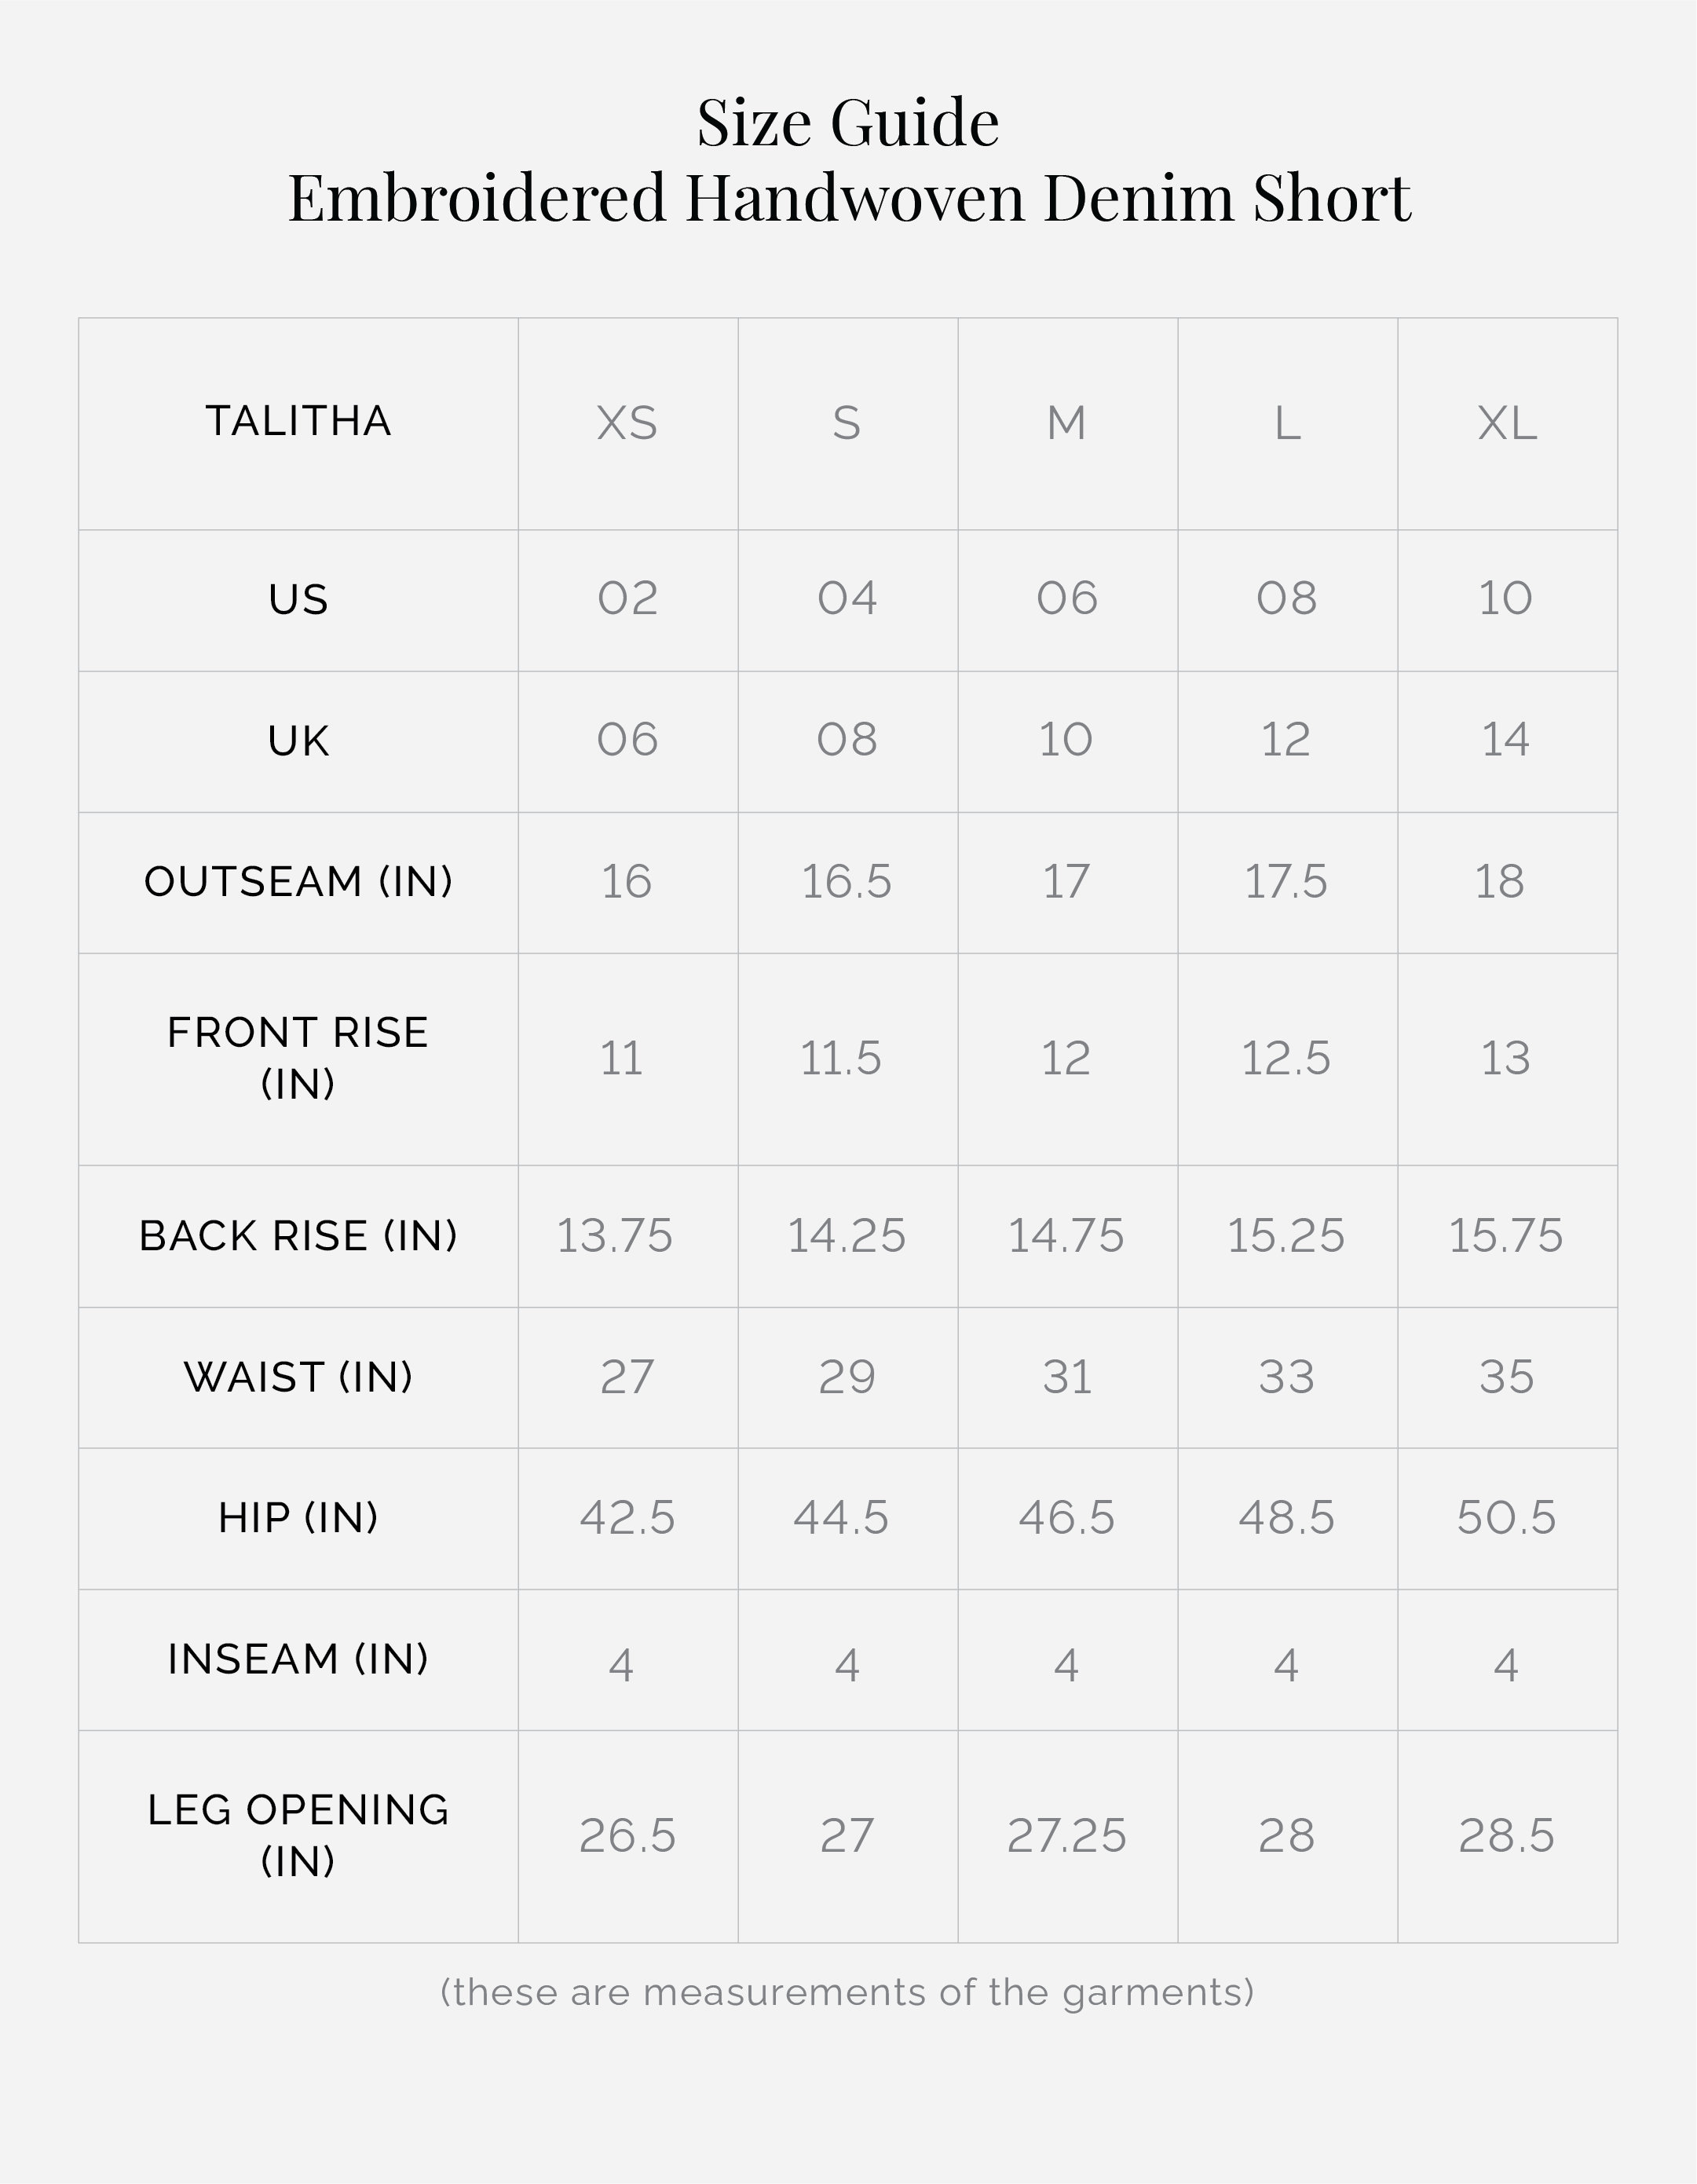Click the Size Guide title text
Image resolution: width=1697 pixels, height=2184 pixels.
coord(848,123)
